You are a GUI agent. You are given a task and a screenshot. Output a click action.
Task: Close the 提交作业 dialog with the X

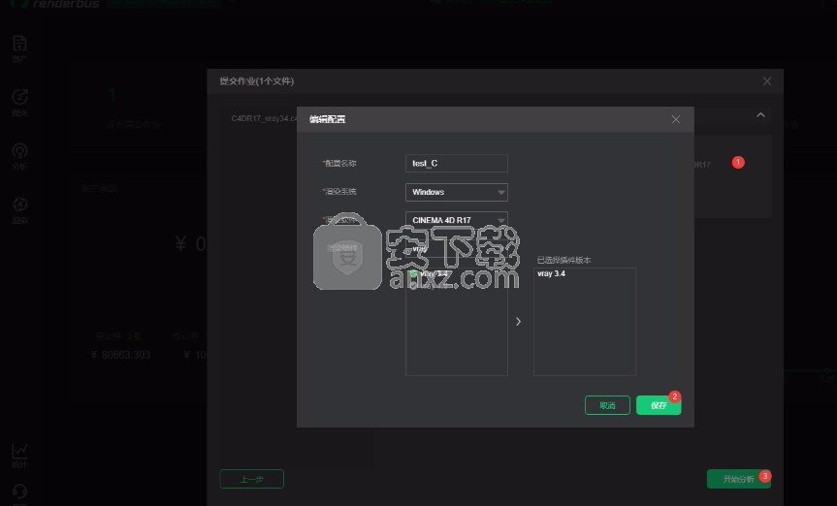point(766,81)
